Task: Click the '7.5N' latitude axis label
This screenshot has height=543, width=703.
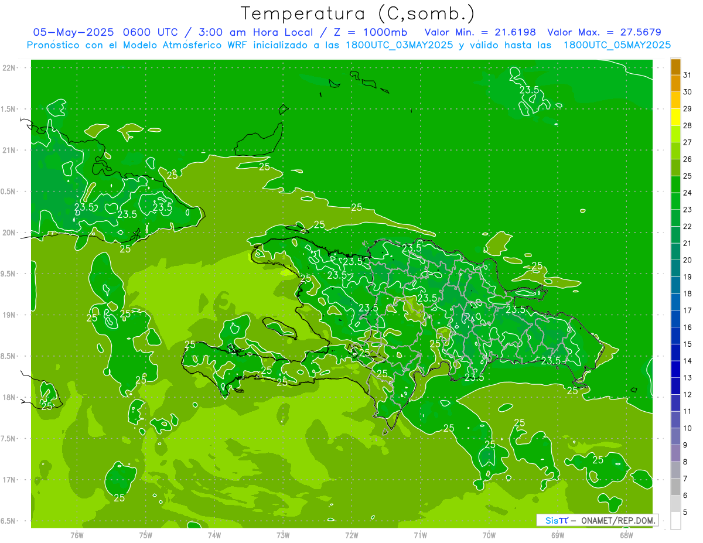Action: pyautogui.click(x=9, y=439)
